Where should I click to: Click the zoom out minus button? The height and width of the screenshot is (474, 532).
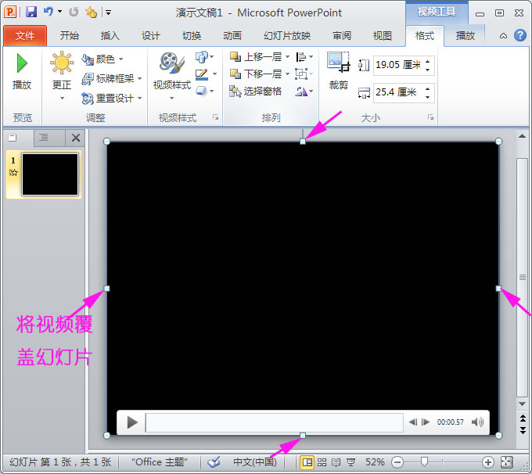(397, 462)
